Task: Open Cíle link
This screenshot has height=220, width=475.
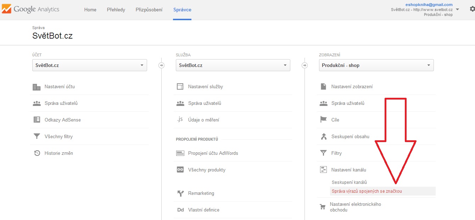Action: click(x=335, y=120)
